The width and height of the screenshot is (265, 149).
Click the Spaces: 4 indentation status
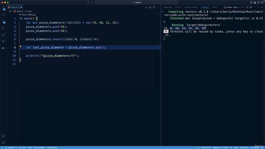click(x=217, y=147)
